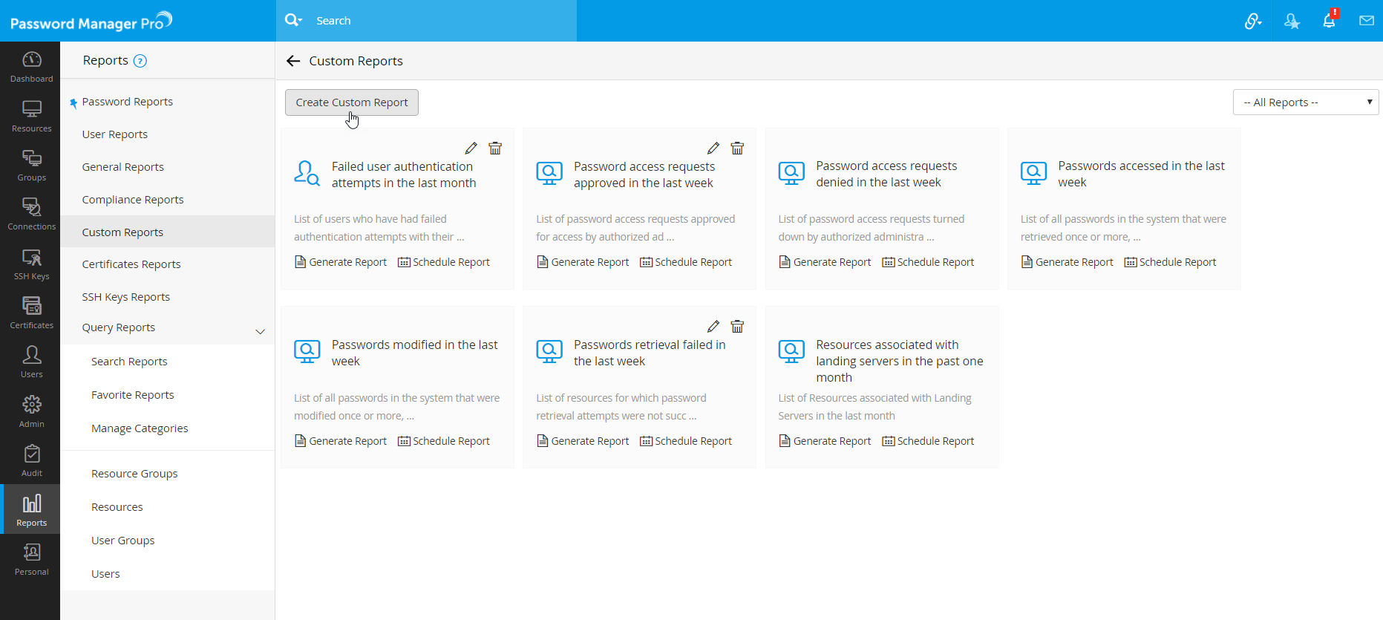
Task: Open the search options dropdown arrow
Action: [294, 21]
